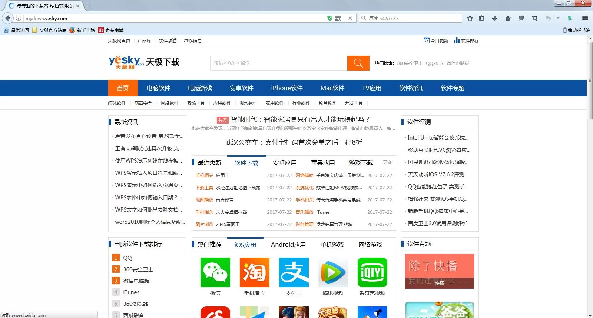Select 电脑游戏 in the navigation bar

pos(200,88)
